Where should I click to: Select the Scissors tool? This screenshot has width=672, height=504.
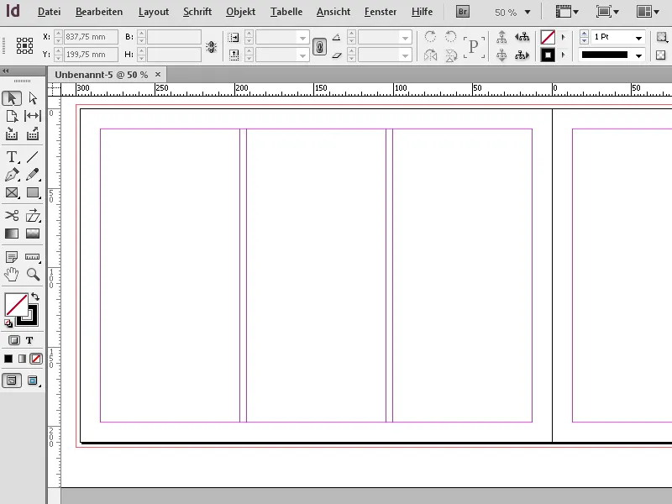coord(12,215)
